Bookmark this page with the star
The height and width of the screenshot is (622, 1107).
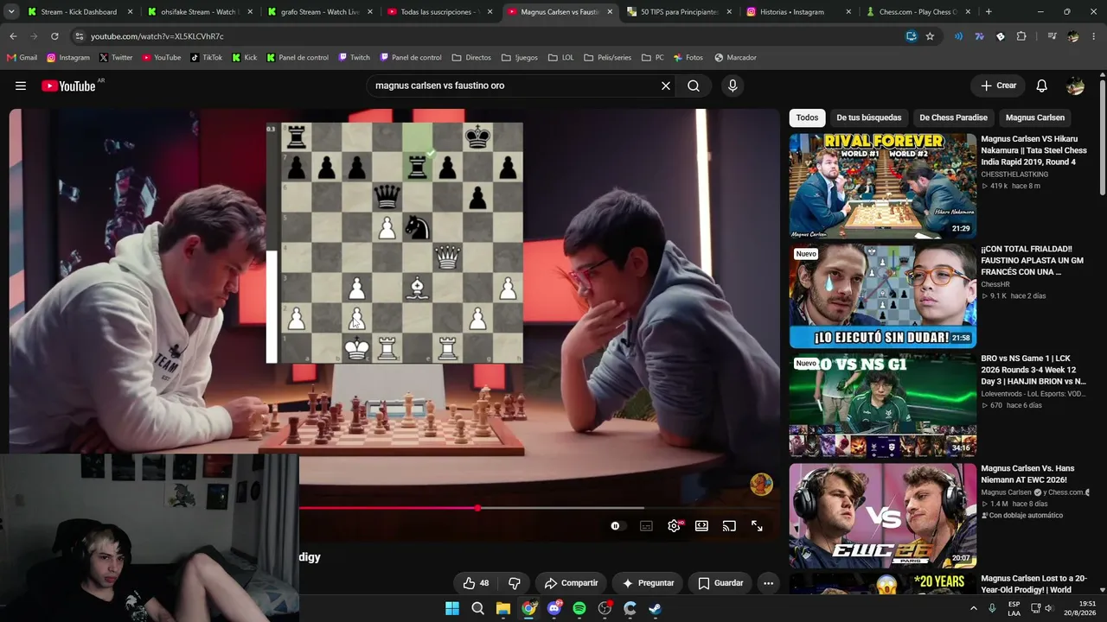(x=931, y=36)
